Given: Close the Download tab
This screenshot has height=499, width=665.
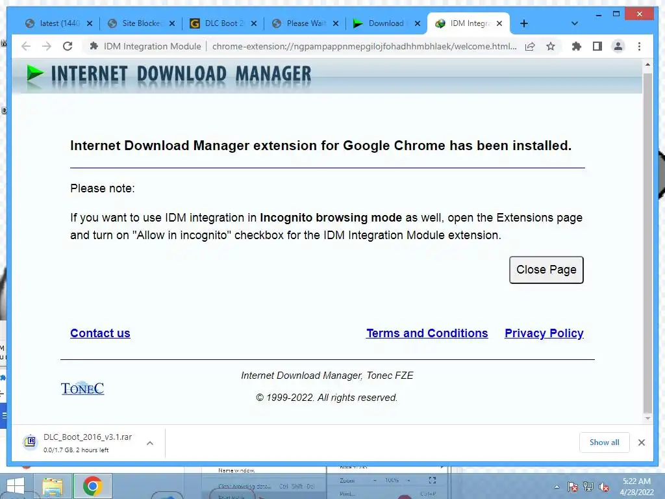Looking at the screenshot, I should (418, 24).
